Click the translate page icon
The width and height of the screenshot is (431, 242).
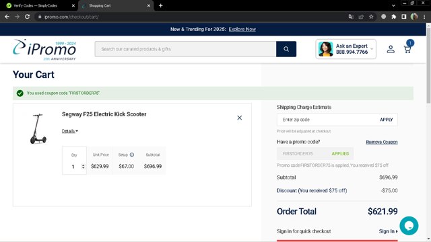(351, 17)
